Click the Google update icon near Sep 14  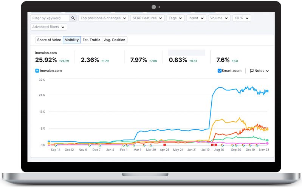coord(56,145)
